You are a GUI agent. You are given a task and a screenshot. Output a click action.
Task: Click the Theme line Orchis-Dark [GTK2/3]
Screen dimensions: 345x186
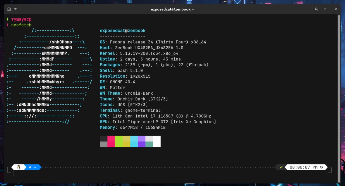[134, 99]
